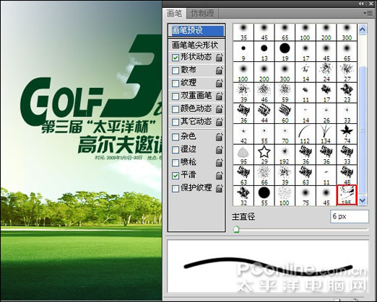Pick the spatter 24 brush

(326, 72)
